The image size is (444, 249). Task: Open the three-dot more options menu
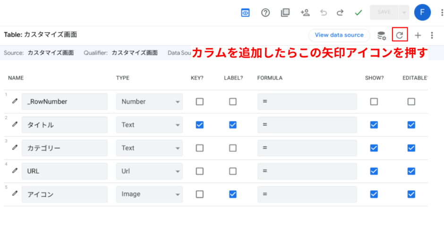432,35
